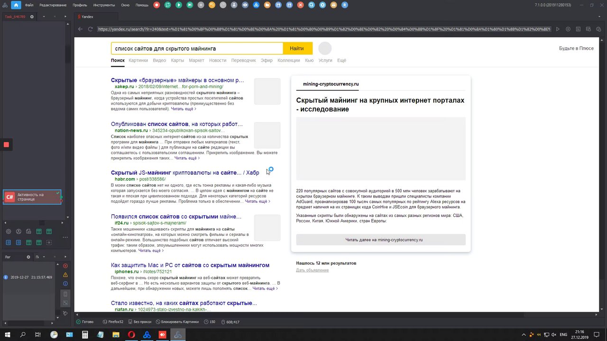The height and width of the screenshot is (341, 607).
Task: Open the Помощь menu
Action: [142, 5]
